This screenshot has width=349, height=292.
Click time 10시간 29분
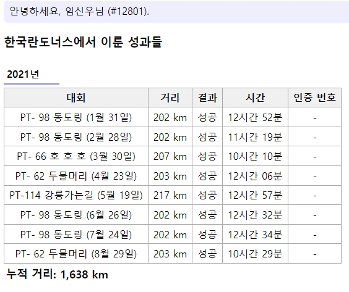(255, 254)
